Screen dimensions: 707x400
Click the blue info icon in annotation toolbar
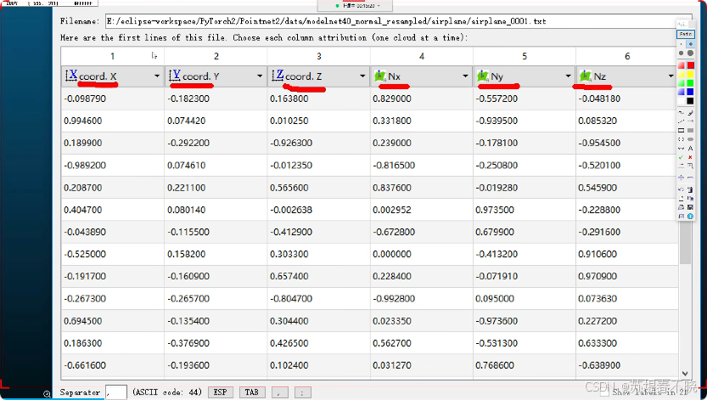(x=690, y=217)
